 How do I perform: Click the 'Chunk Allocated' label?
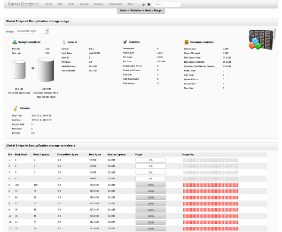coord(192,53)
